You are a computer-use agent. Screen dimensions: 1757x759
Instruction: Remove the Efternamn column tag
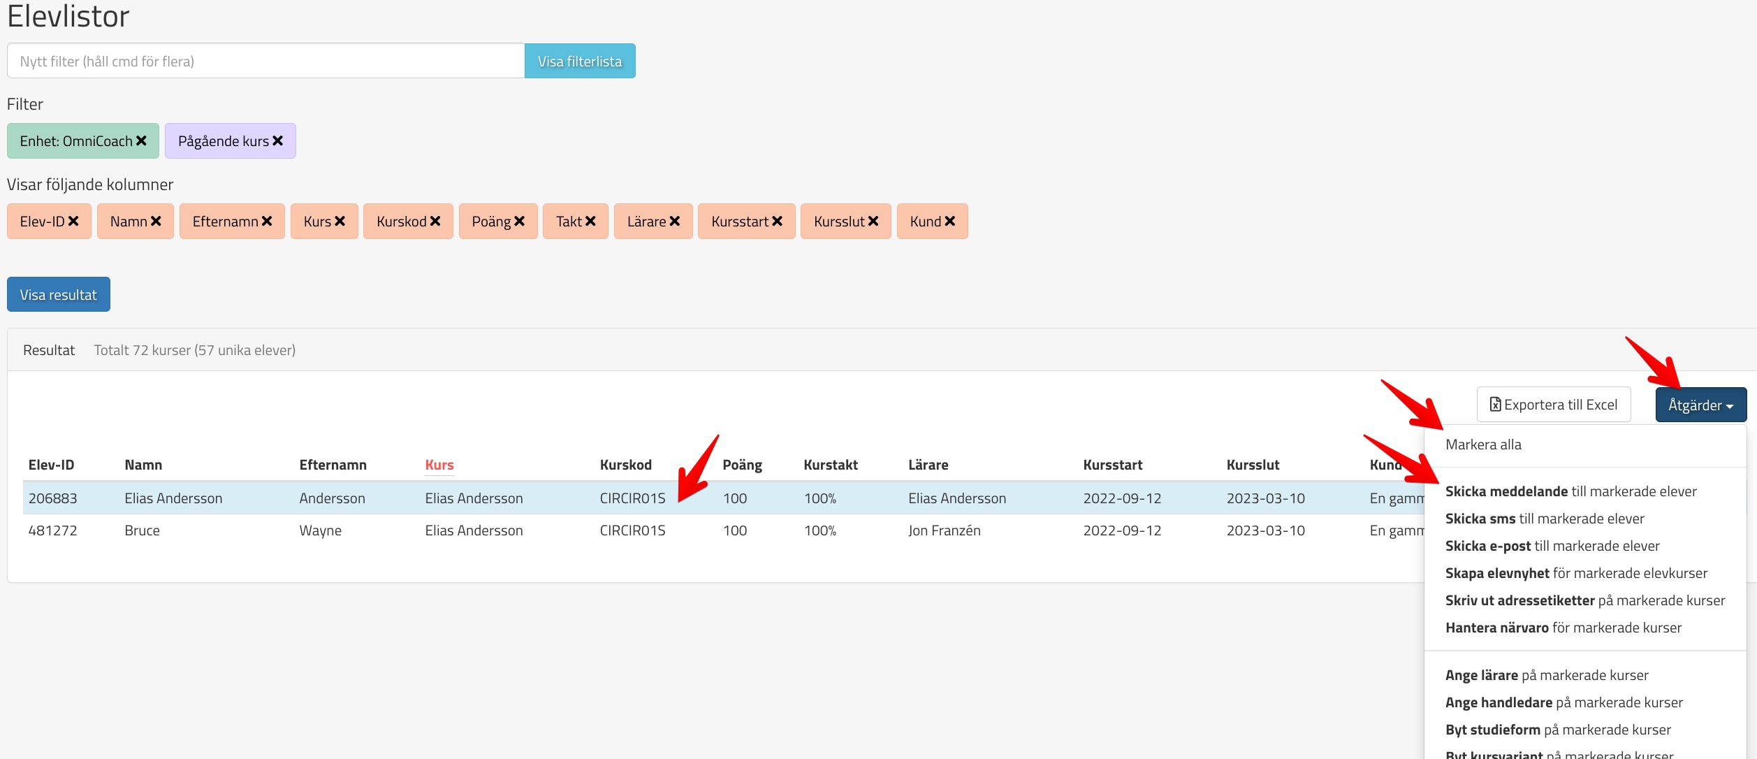[x=267, y=222]
